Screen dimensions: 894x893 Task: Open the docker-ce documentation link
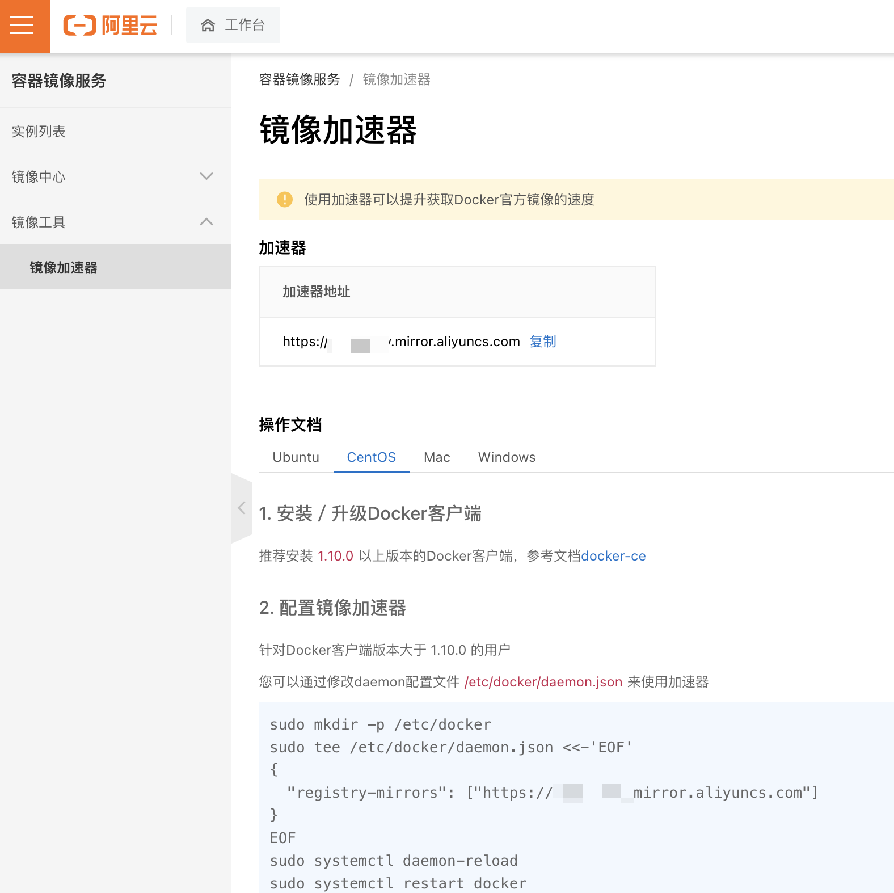click(614, 556)
